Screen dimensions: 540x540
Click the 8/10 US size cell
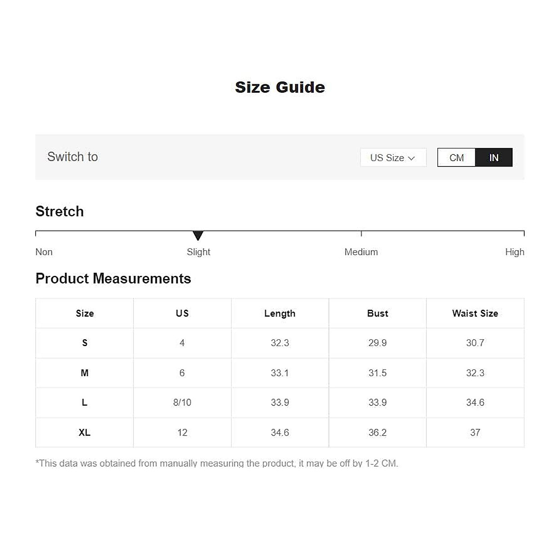tap(182, 402)
